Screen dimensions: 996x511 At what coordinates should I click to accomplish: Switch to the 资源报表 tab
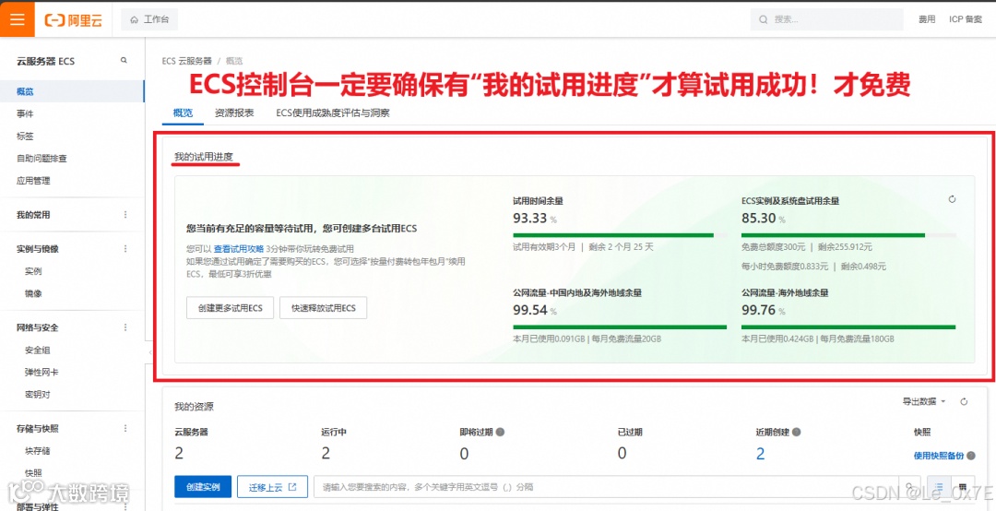pos(234,113)
